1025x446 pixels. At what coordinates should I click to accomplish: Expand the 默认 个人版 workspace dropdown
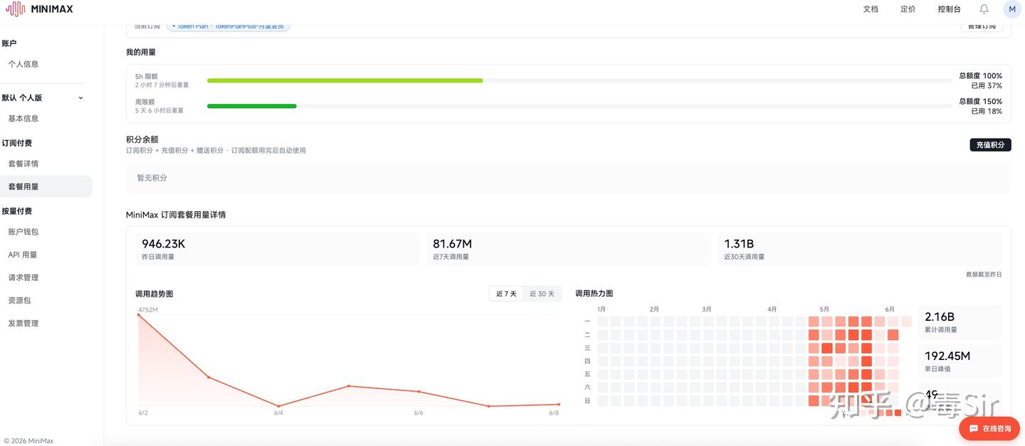43,97
